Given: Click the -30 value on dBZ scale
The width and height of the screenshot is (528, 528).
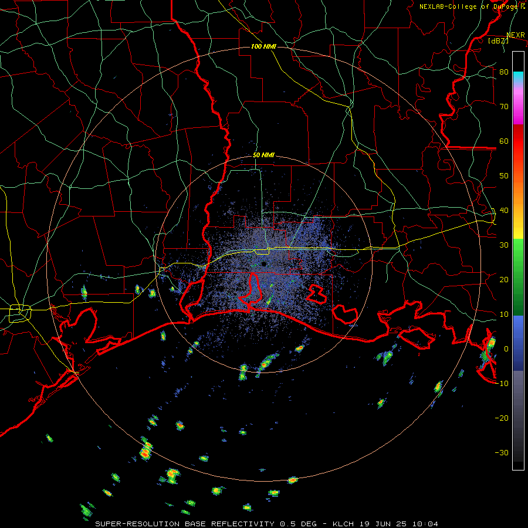Looking at the screenshot, I should (x=502, y=453).
